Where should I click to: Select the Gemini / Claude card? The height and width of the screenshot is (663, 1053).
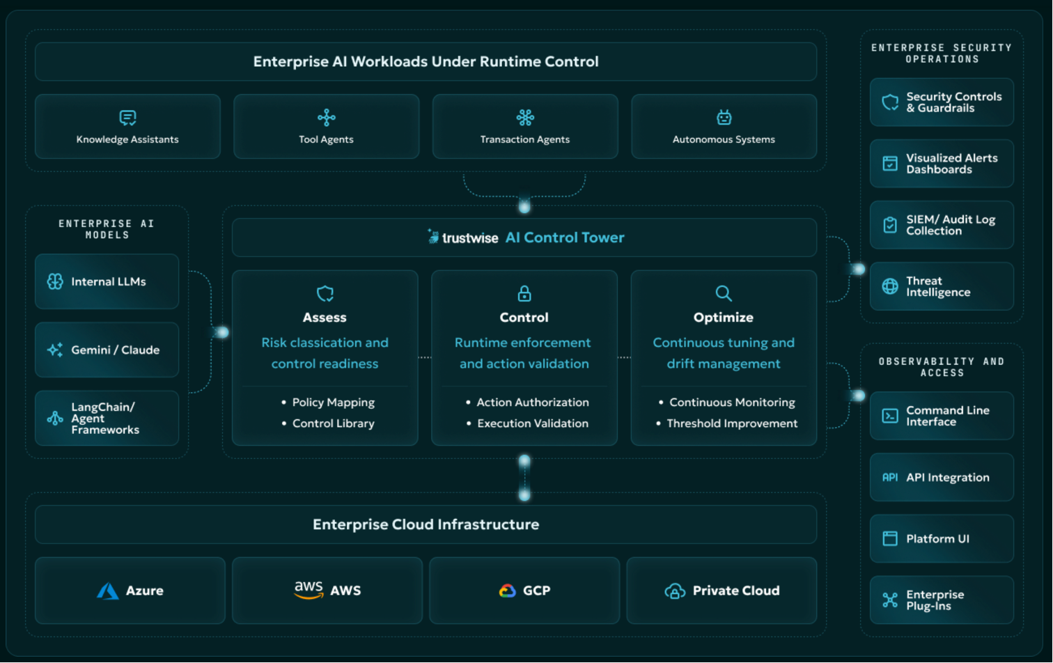pos(107,350)
